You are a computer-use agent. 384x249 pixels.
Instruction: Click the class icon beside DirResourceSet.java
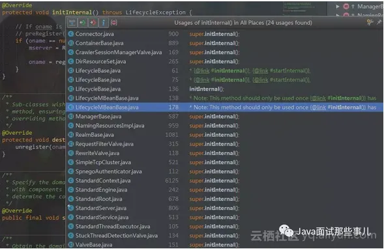(x=71, y=61)
